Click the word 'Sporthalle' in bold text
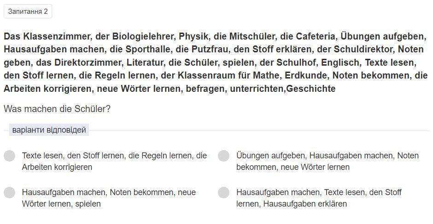Image resolution: width=433 pixels, height=224 pixels. click(147, 49)
